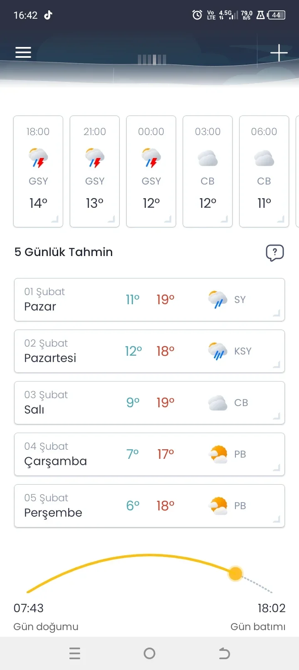Image resolution: width=299 pixels, height=670 pixels.
Task: Expand the Perşembe forecast row corner
Action: point(276,519)
